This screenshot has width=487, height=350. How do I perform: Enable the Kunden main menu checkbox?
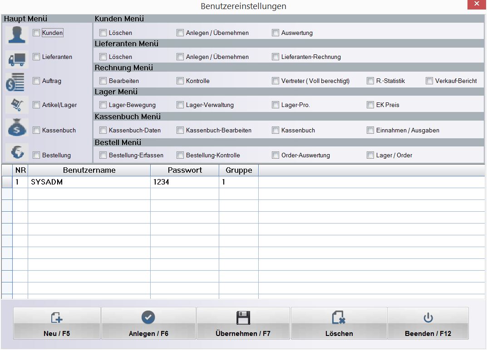(36, 33)
